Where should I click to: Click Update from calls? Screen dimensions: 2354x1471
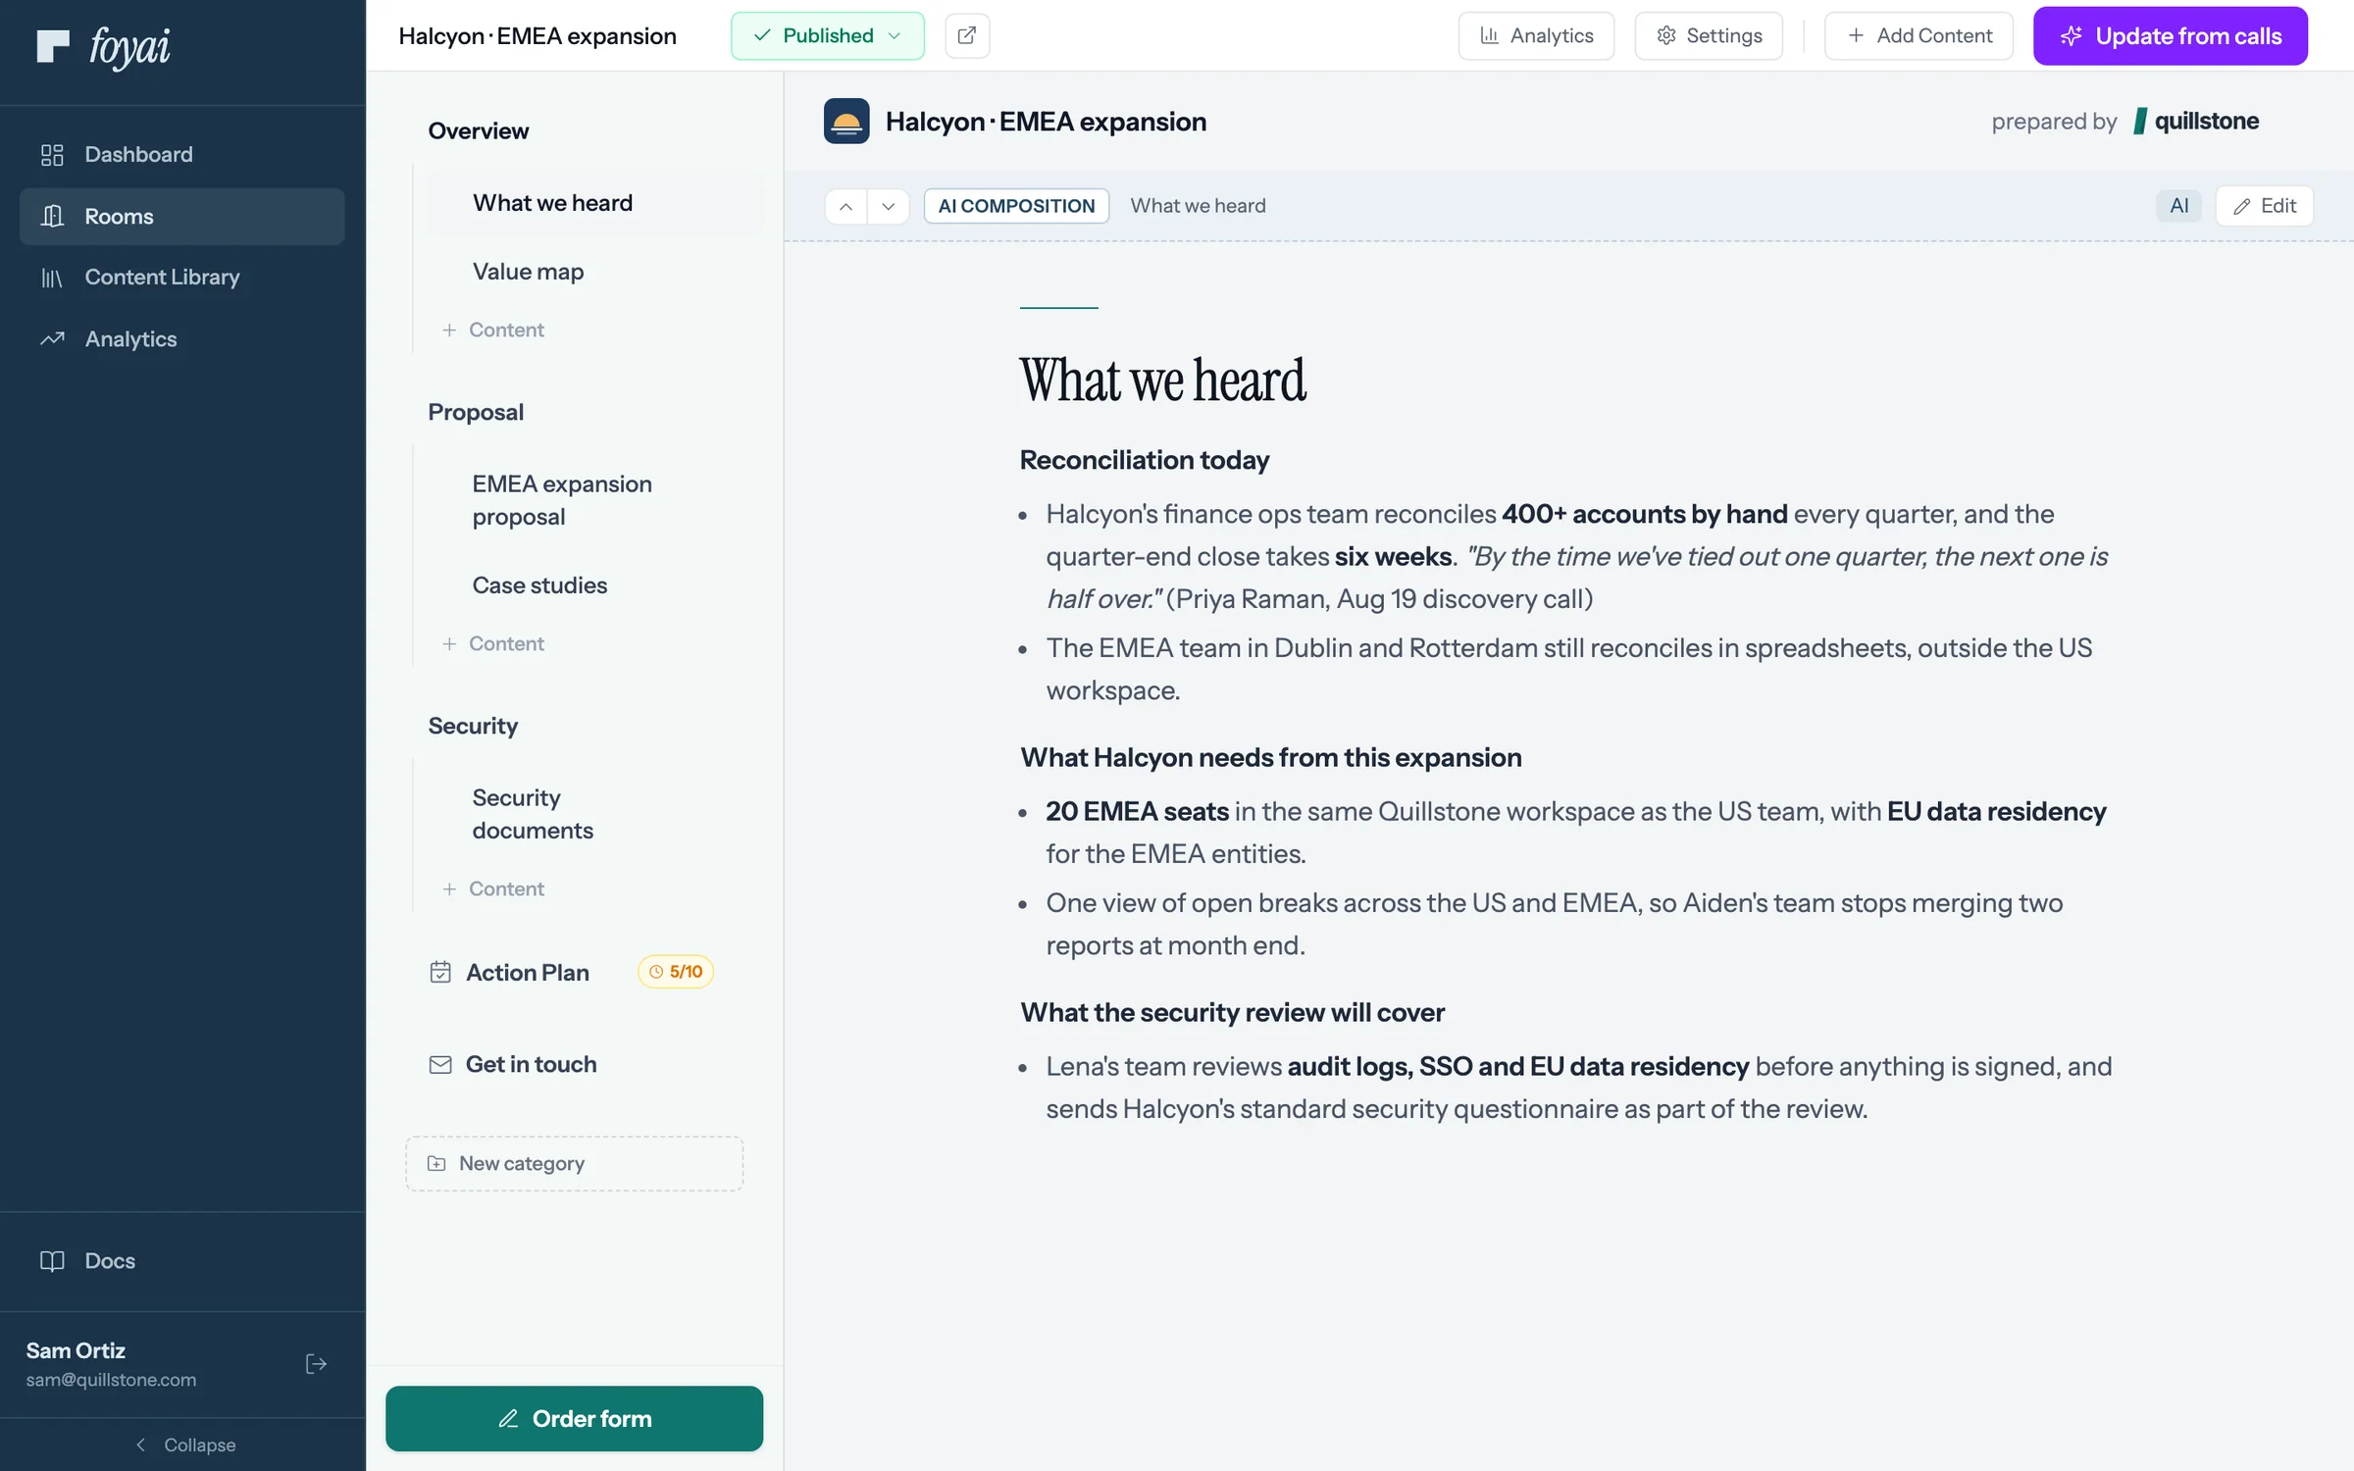2171,35
